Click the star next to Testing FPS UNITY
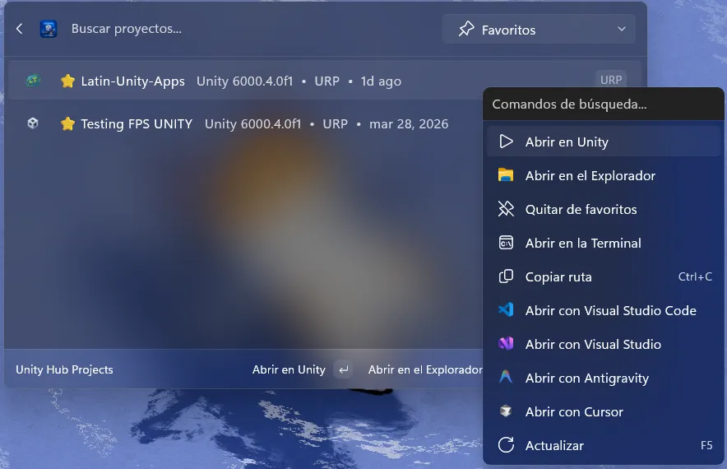 (x=67, y=123)
